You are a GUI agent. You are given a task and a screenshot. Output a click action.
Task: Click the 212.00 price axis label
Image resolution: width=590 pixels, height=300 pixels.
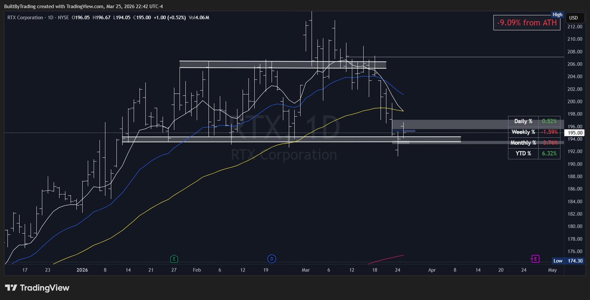[x=575, y=27]
